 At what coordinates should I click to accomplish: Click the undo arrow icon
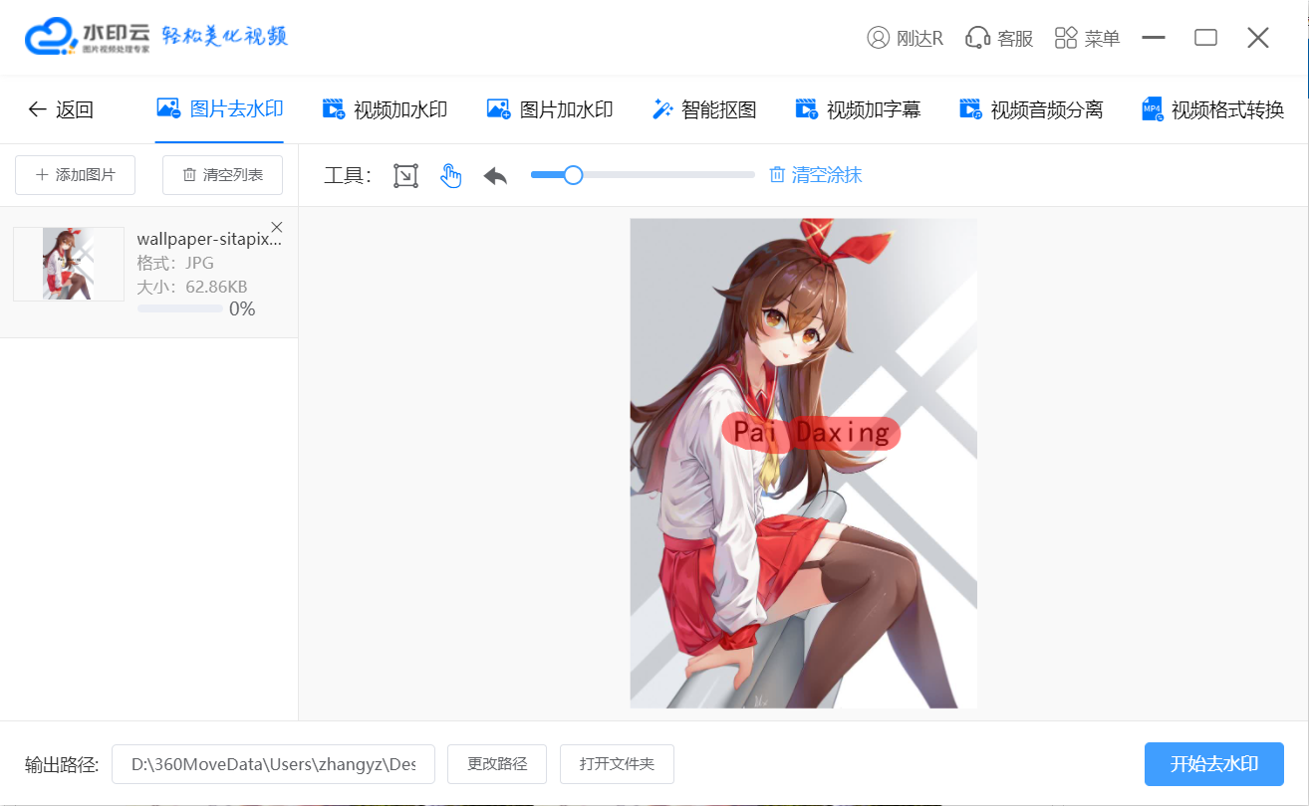point(495,176)
